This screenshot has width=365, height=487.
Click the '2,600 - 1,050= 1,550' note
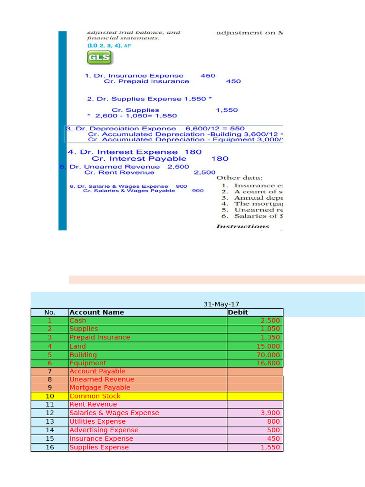(132, 116)
